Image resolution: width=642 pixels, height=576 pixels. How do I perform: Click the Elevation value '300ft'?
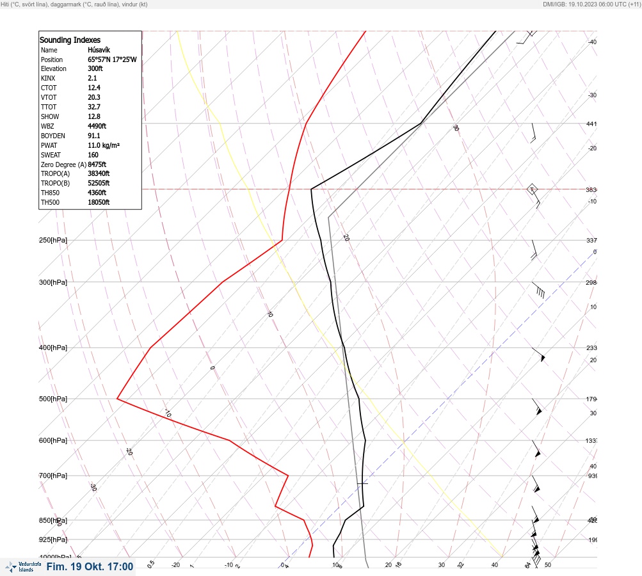[x=95, y=68]
